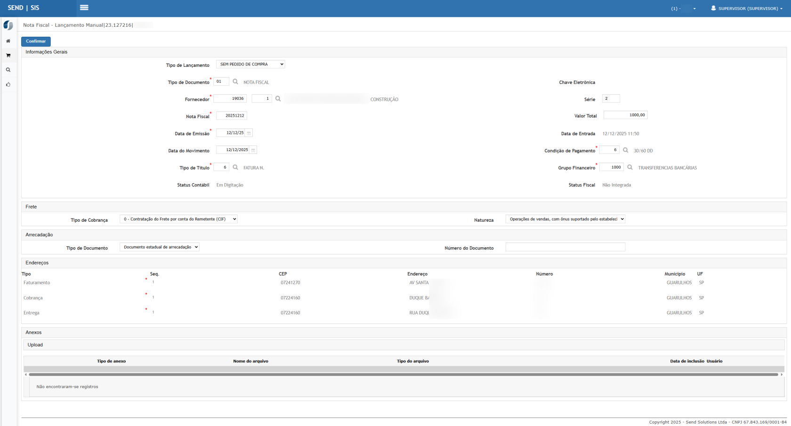Open Arrecadação Tipo de Documento dropdown
The width and height of the screenshot is (791, 426).
click(x=159, y=247)
